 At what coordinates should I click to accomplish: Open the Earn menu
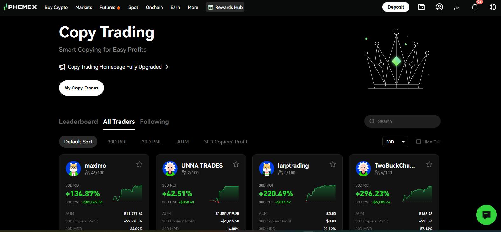pos(175,7)
